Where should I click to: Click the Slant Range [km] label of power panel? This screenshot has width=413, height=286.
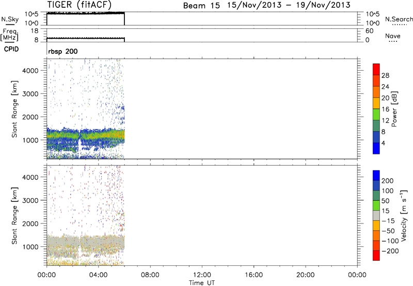coord(14,109)
